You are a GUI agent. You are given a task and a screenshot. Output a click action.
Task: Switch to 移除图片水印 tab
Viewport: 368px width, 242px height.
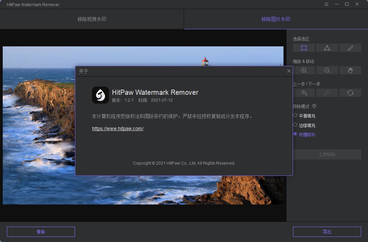tap(276, 19)
